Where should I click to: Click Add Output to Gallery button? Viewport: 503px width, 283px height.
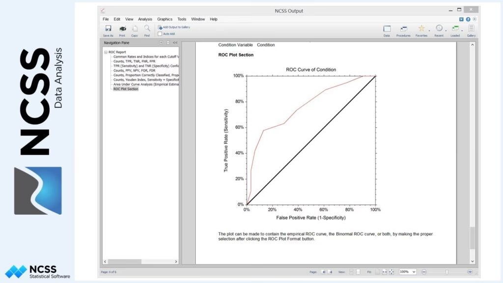click(x=174, y=27)
